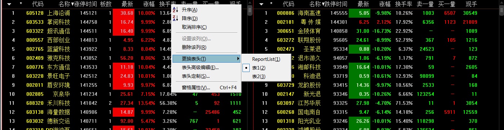Choose 表头定制(S)... menu entry

[196, 76]
